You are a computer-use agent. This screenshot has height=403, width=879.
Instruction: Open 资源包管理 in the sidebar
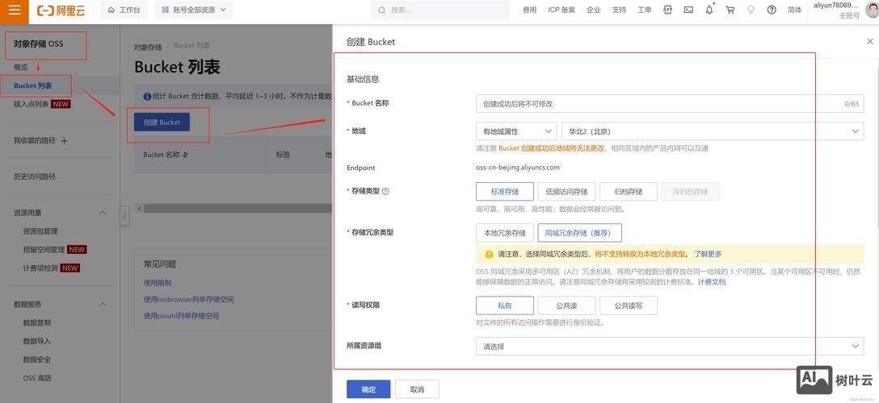coord(40,231)
